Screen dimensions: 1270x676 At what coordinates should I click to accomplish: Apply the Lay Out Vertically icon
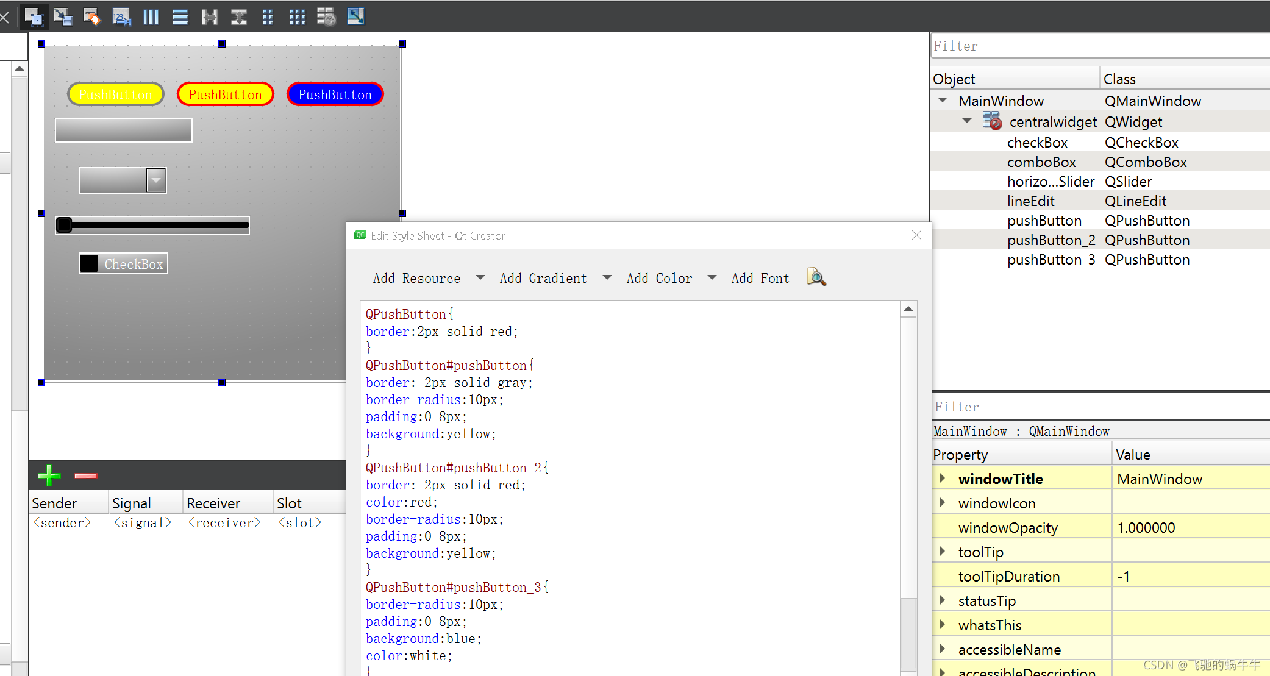point(180,16)
